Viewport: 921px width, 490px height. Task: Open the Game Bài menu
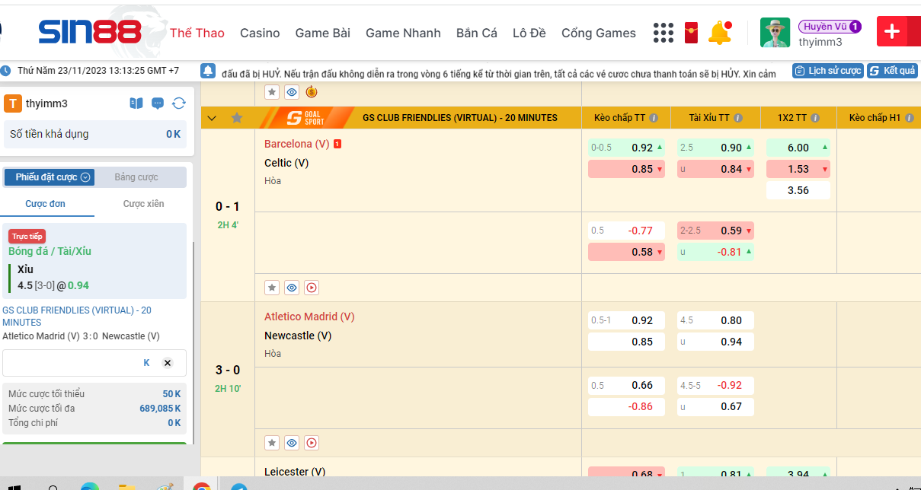pyautogui.click(x=323, y=33)
